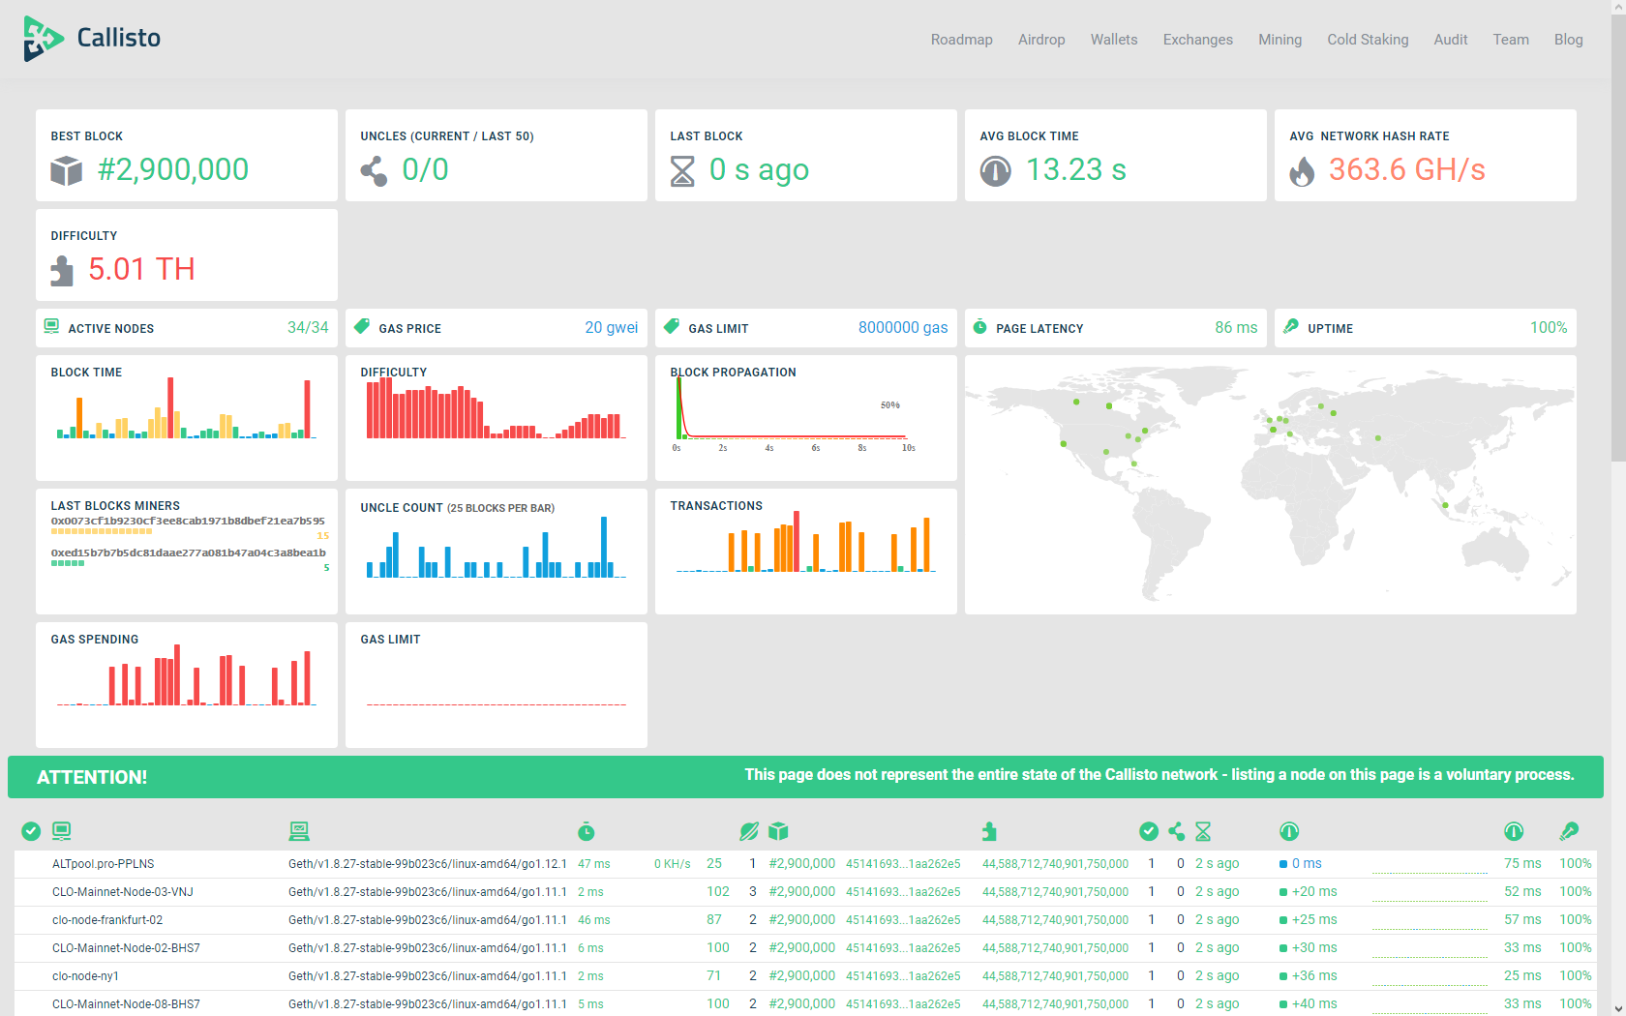Click the 34/34 active nodes count
This screenshot has width=1626, height=1016.
[x=308, y=327]
